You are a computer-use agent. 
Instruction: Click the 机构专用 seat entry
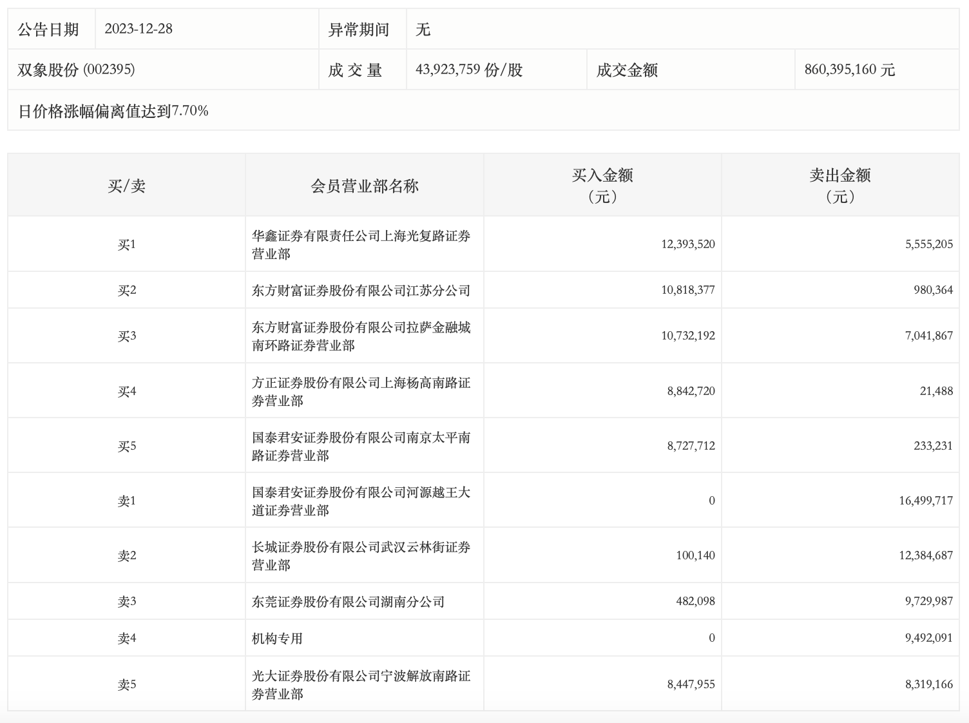(x=277, y=639)
